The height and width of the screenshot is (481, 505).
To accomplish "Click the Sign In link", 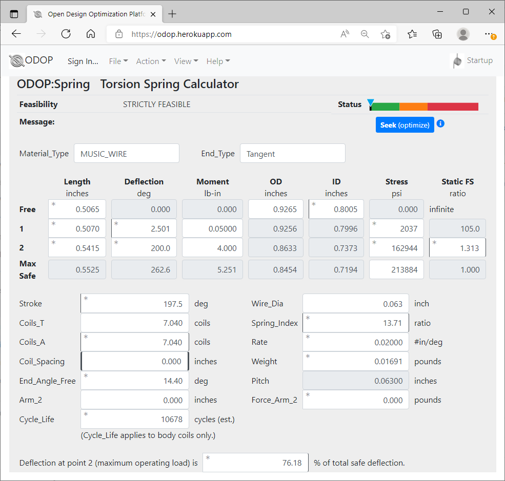I will [83, 61].
